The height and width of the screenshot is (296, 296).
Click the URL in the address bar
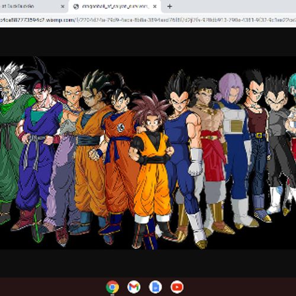pyautogui.click(x=148, y=20)
